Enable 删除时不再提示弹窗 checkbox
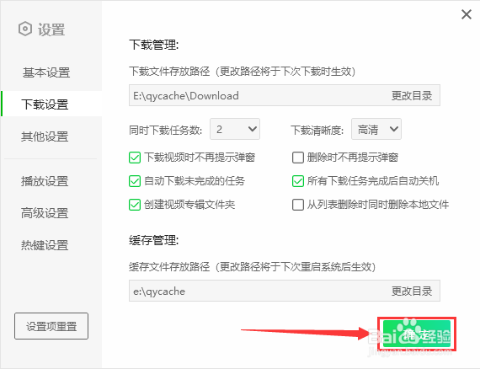480x369 pixels. (x=298, y=158)
